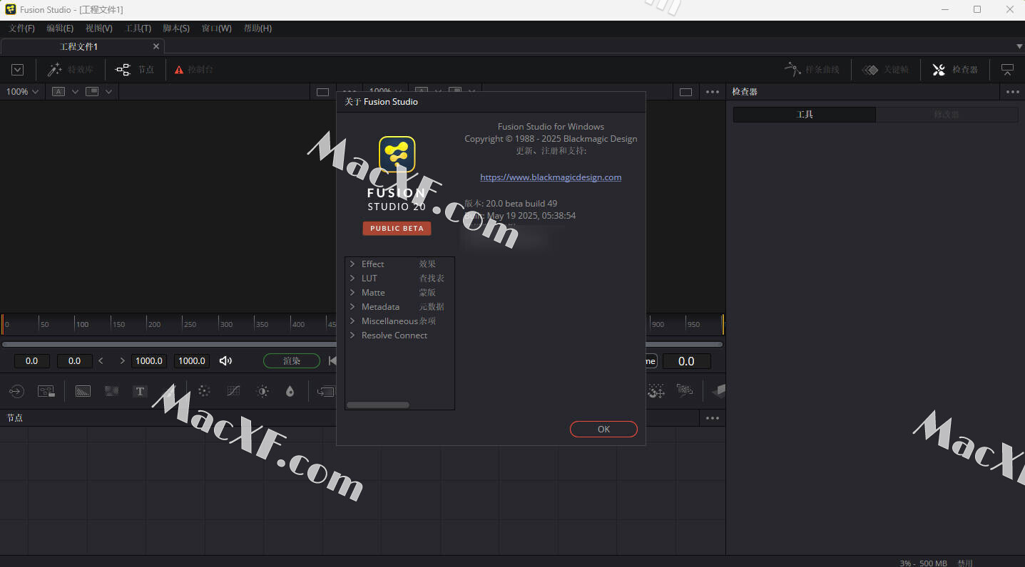Click OK in the About Fusion Studio dialog

click(603, 429)
